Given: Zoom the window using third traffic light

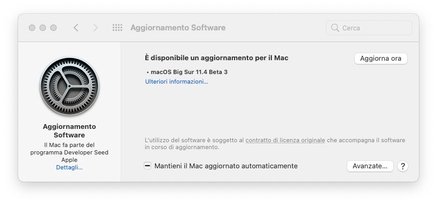Looking at the screenshot, I should coord(53,28).
